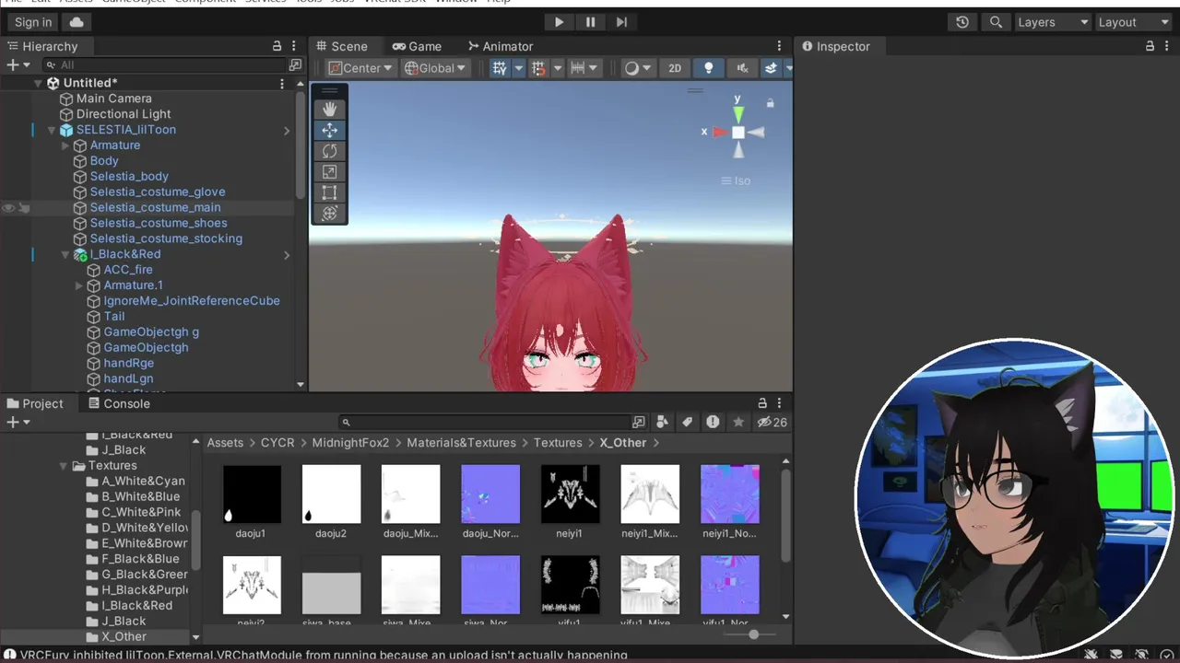Toggle scene audio mute

pyautogui.click(x=741, y=68)
